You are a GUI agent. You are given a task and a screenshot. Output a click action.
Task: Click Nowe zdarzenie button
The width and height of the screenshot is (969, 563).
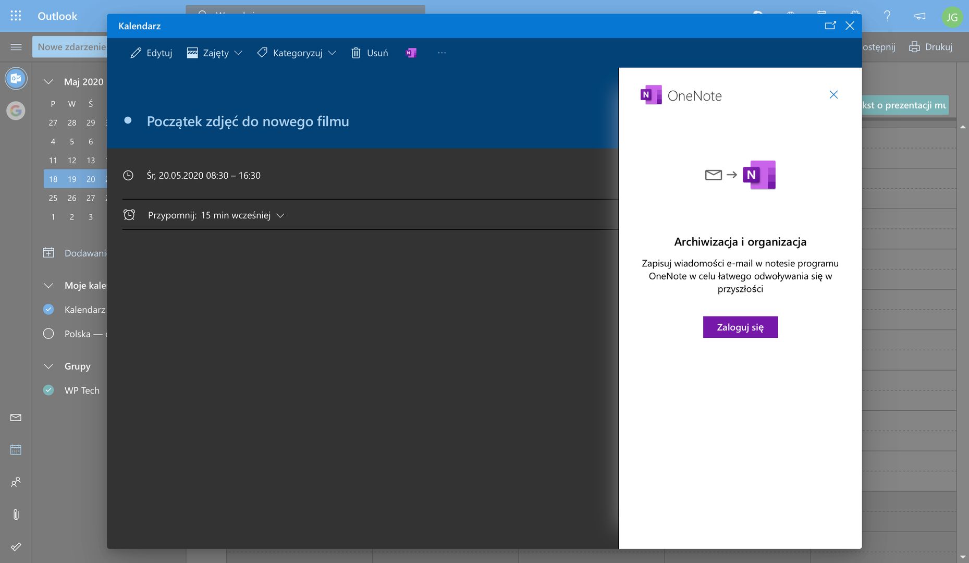(x=70, y=47)
